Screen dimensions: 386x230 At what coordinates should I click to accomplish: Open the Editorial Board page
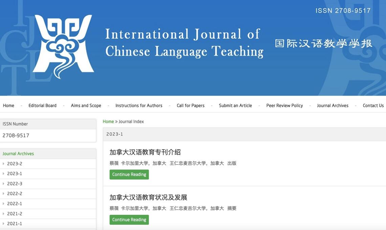[x=42, y=106]
